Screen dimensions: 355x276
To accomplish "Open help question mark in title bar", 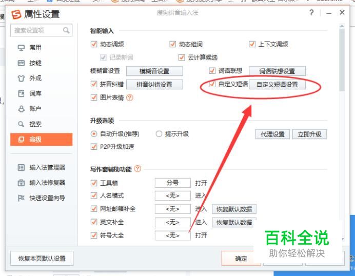I will coord(311,12).
